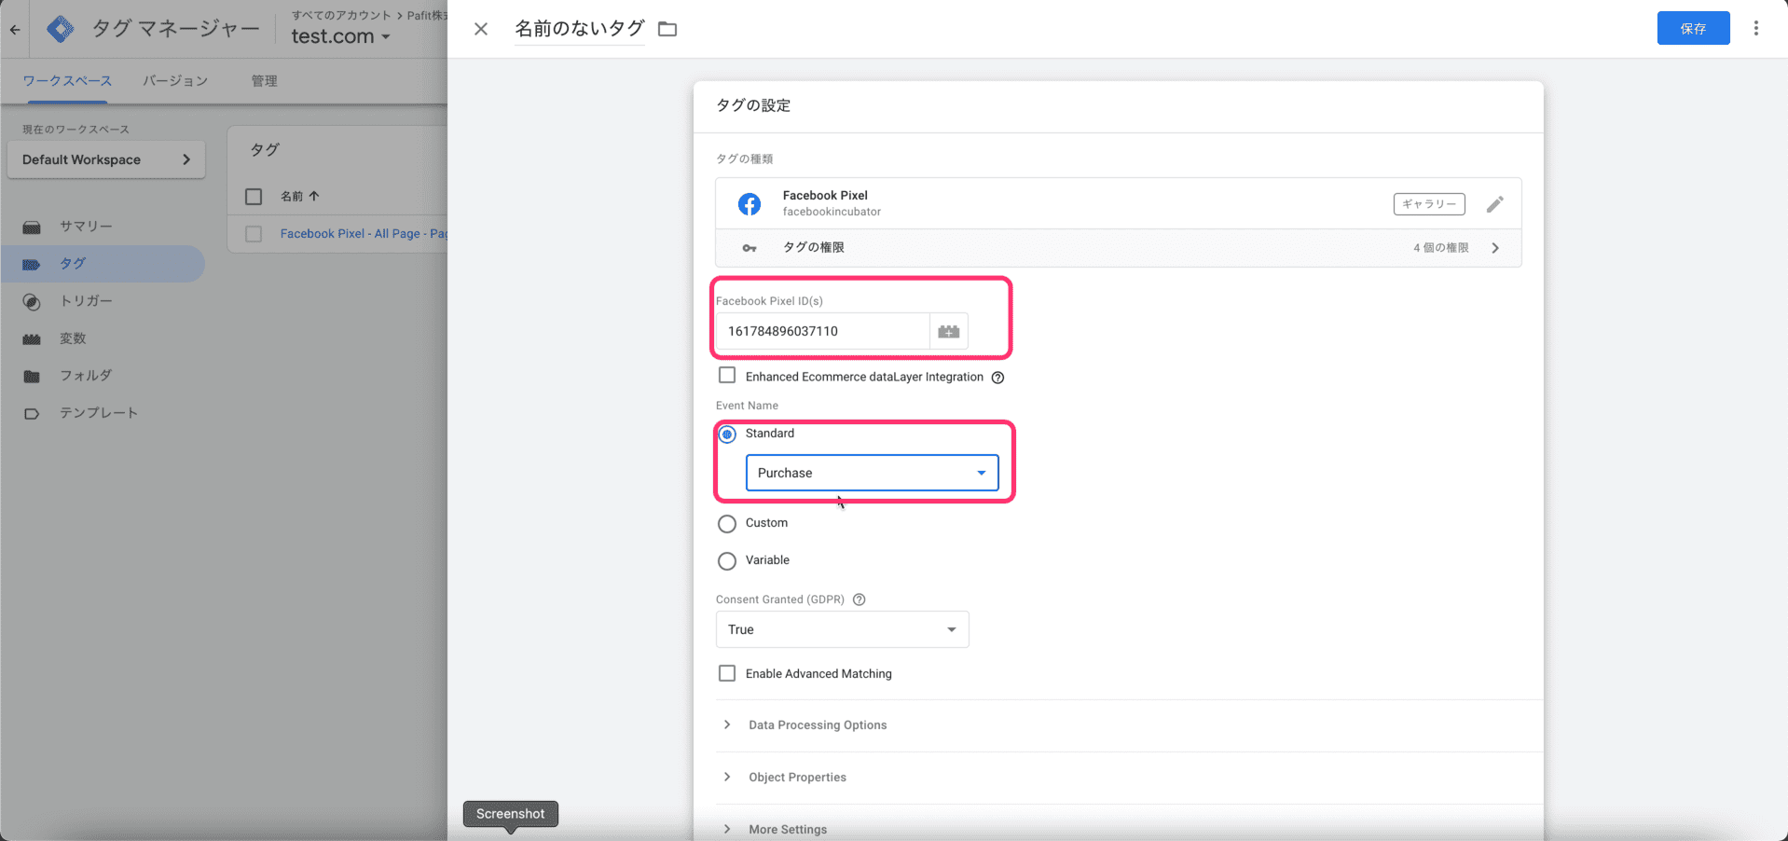The width and height of the screenshot is (1788, 841).
Task: Open the Purchase event dropdown
Action: (x=872, y=473)
